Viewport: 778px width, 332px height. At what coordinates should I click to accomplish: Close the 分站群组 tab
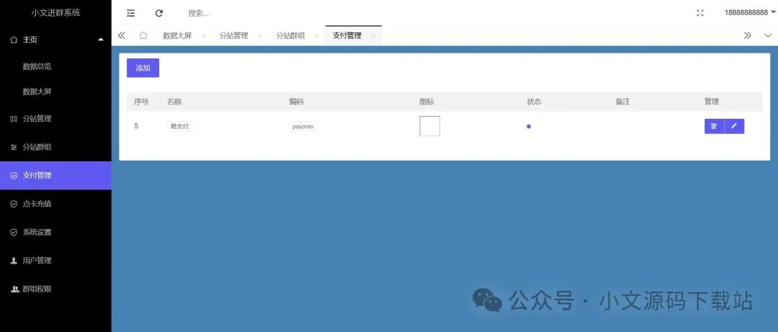click(316, 36)
